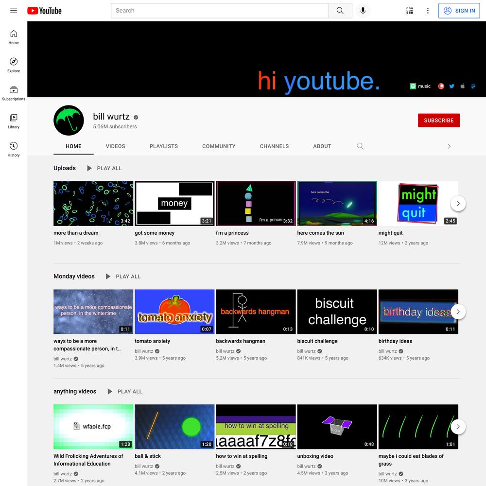Screen dimensions: 486x486
Task: Click the '5.06M subscribers' count
Action: 115,126
